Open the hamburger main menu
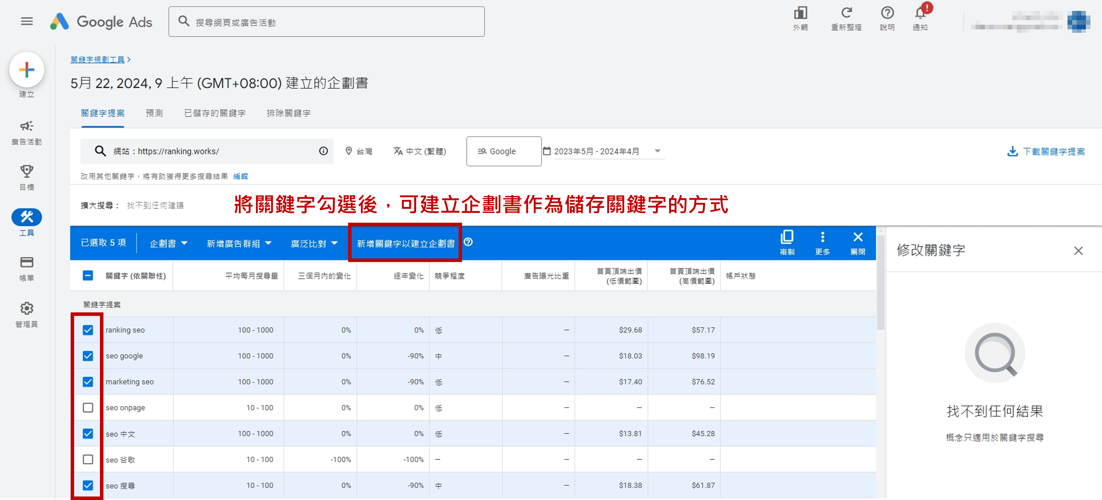This screenshot has height=500, width=1102. tap(27, 21)
